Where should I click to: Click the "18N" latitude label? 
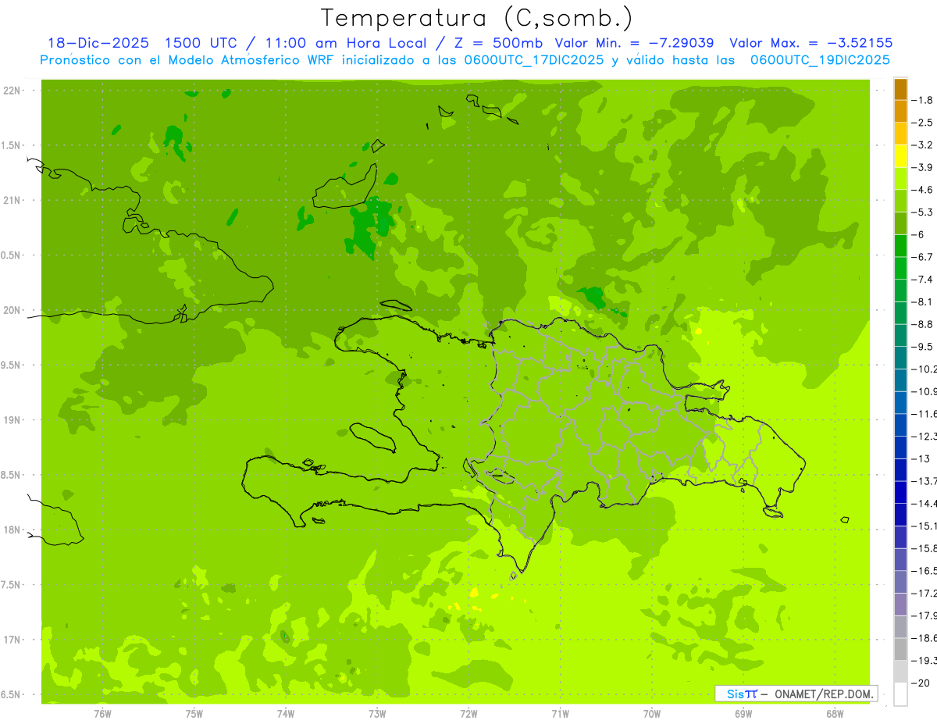pos(12,530)
